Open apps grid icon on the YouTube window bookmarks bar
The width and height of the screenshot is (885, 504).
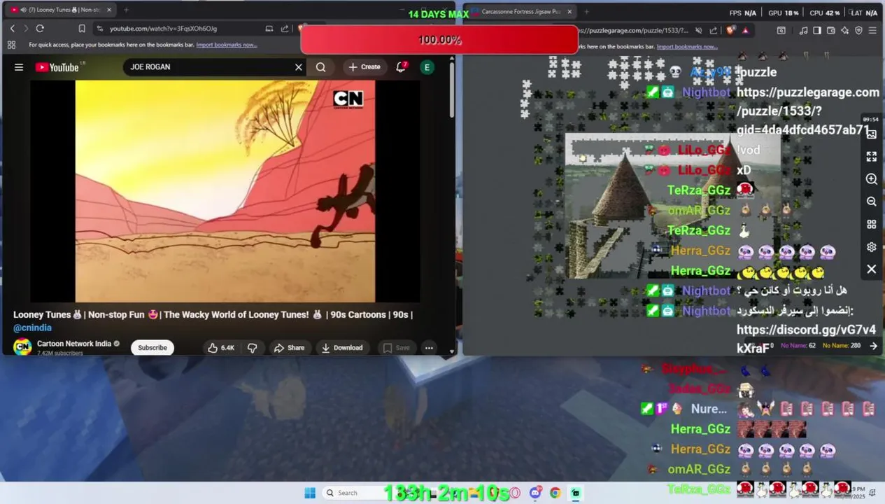pos(11,45)
